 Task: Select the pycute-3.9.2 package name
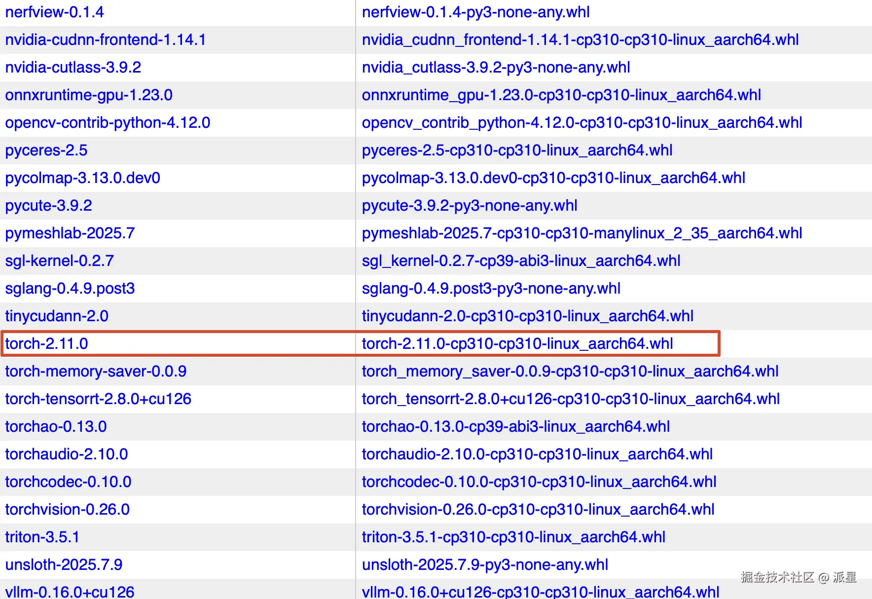(x=48, y=205)
